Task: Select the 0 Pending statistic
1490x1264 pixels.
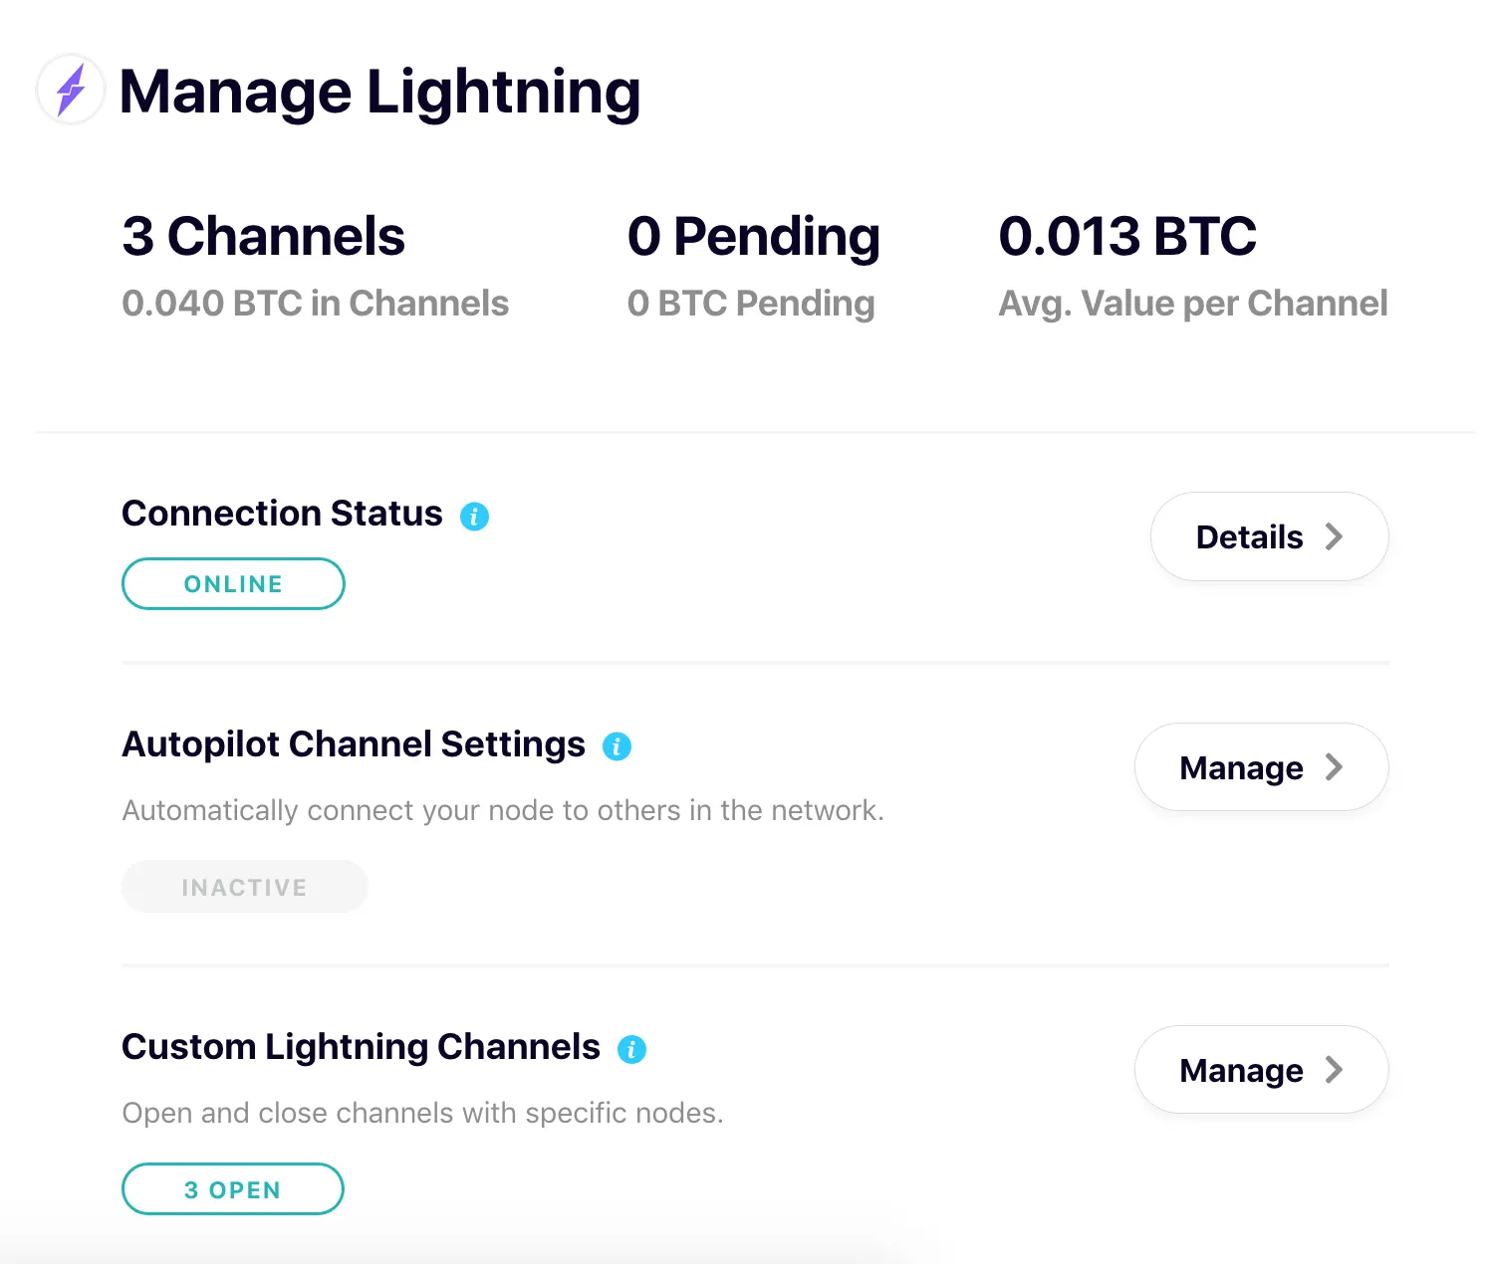Action: click(754, 237)
